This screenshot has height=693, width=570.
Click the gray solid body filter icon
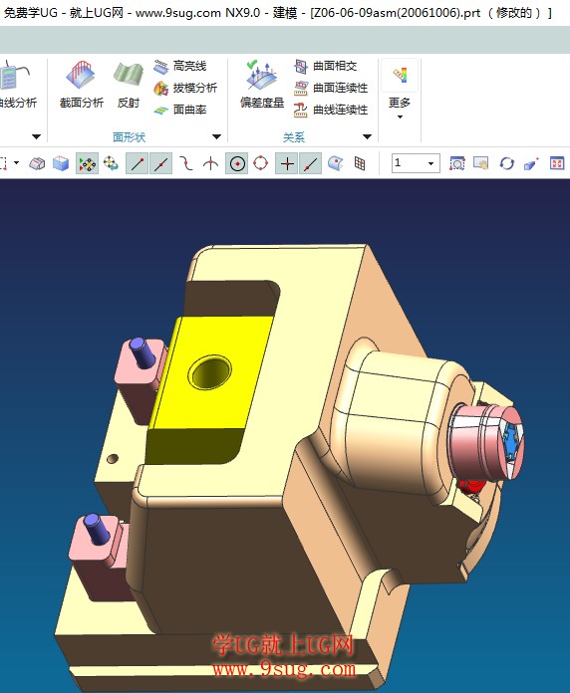click(x=37, y=163)
